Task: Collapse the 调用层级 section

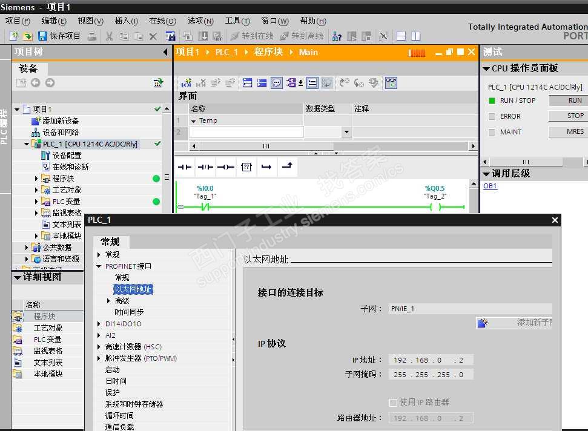Action: coord(486,174)
